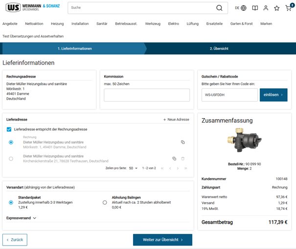The width and height of the screenshot is (296, 249).
Task: Open the Heizung menu category
Action: pos(57,23)
